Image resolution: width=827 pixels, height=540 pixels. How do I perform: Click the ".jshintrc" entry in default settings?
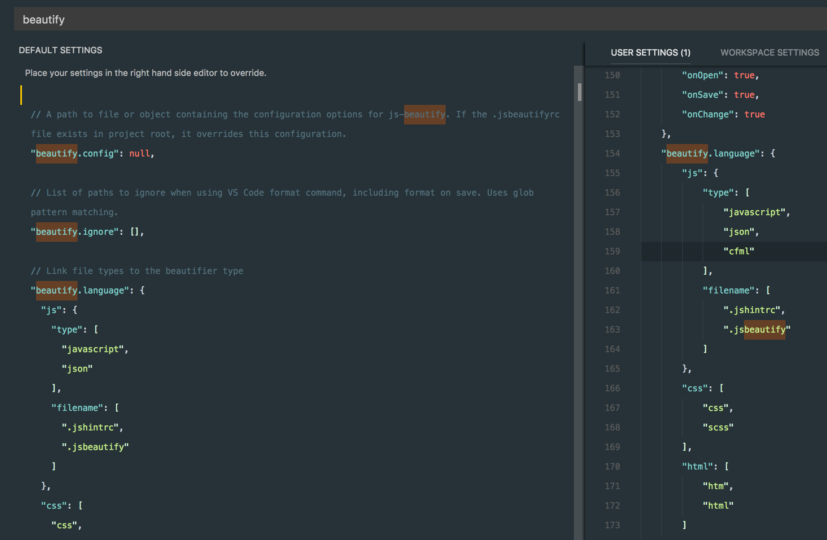click(x=90, y=427)
